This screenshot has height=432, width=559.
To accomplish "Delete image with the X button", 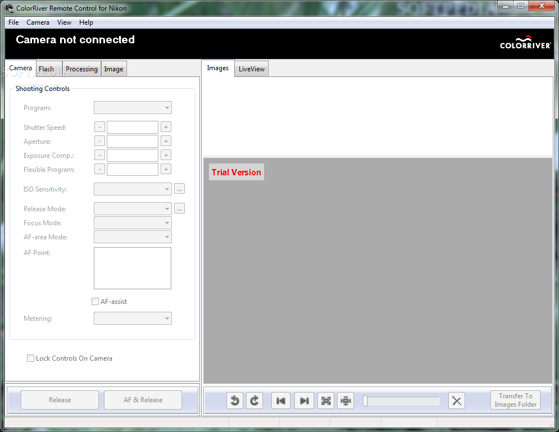I will coord(457,401).
